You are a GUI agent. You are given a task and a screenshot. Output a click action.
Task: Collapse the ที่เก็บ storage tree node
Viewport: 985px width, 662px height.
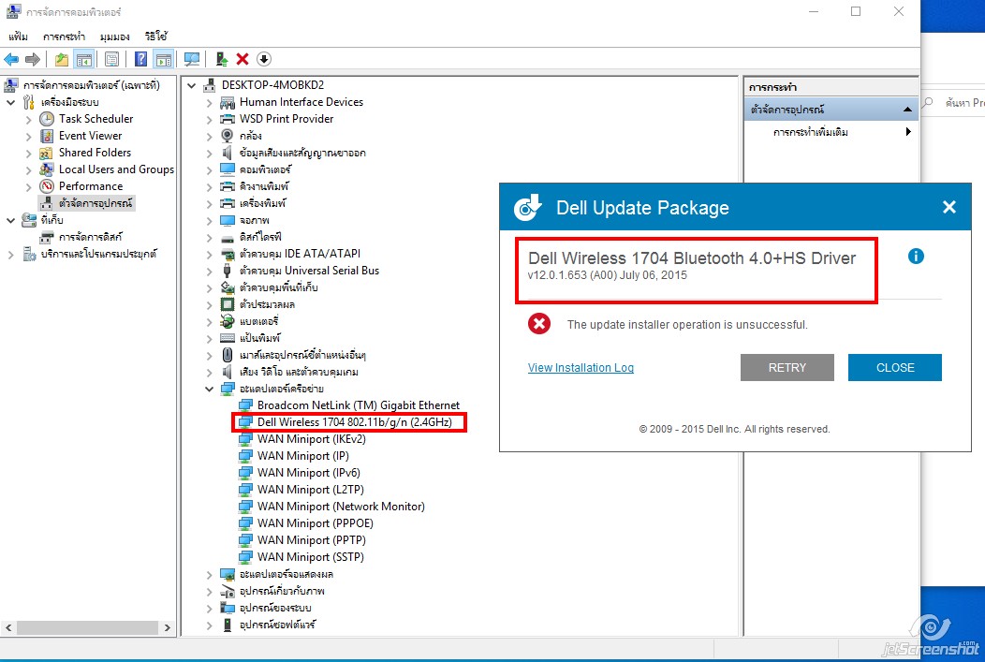10,220
